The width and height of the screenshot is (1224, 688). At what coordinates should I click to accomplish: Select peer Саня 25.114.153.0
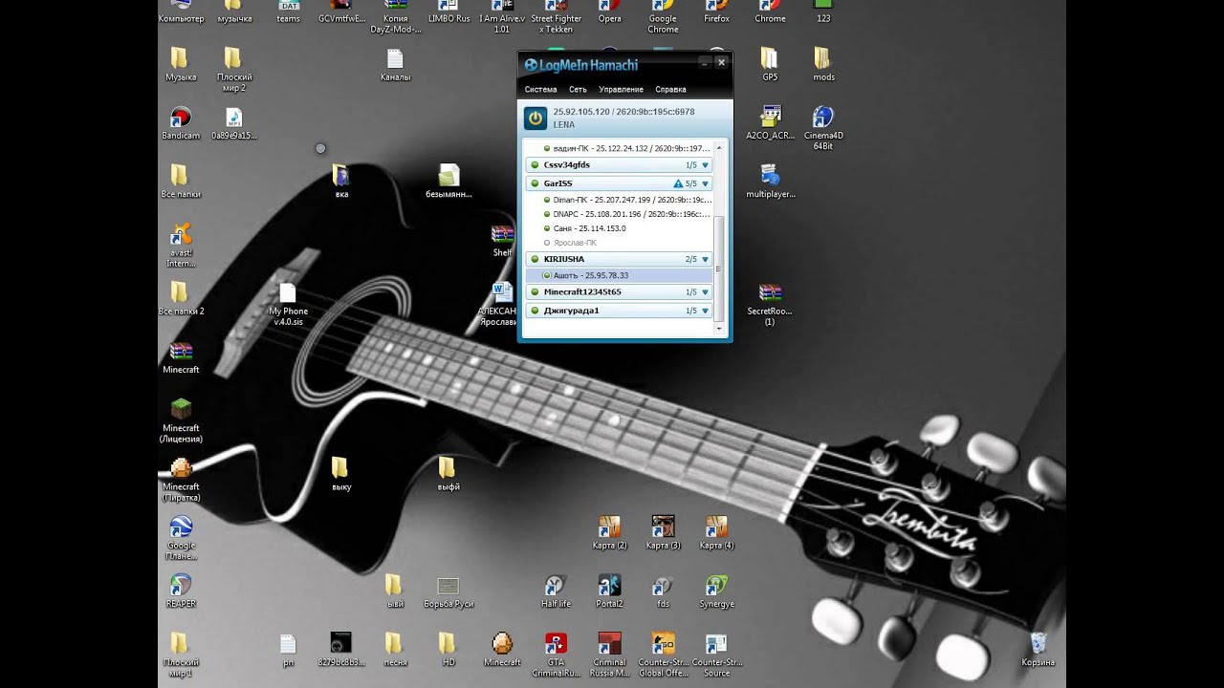[x=620, y=228]
